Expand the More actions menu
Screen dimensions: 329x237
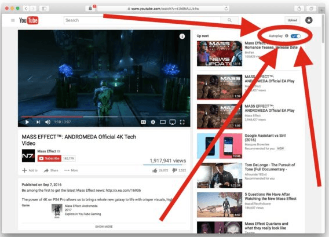coord(71,170)
